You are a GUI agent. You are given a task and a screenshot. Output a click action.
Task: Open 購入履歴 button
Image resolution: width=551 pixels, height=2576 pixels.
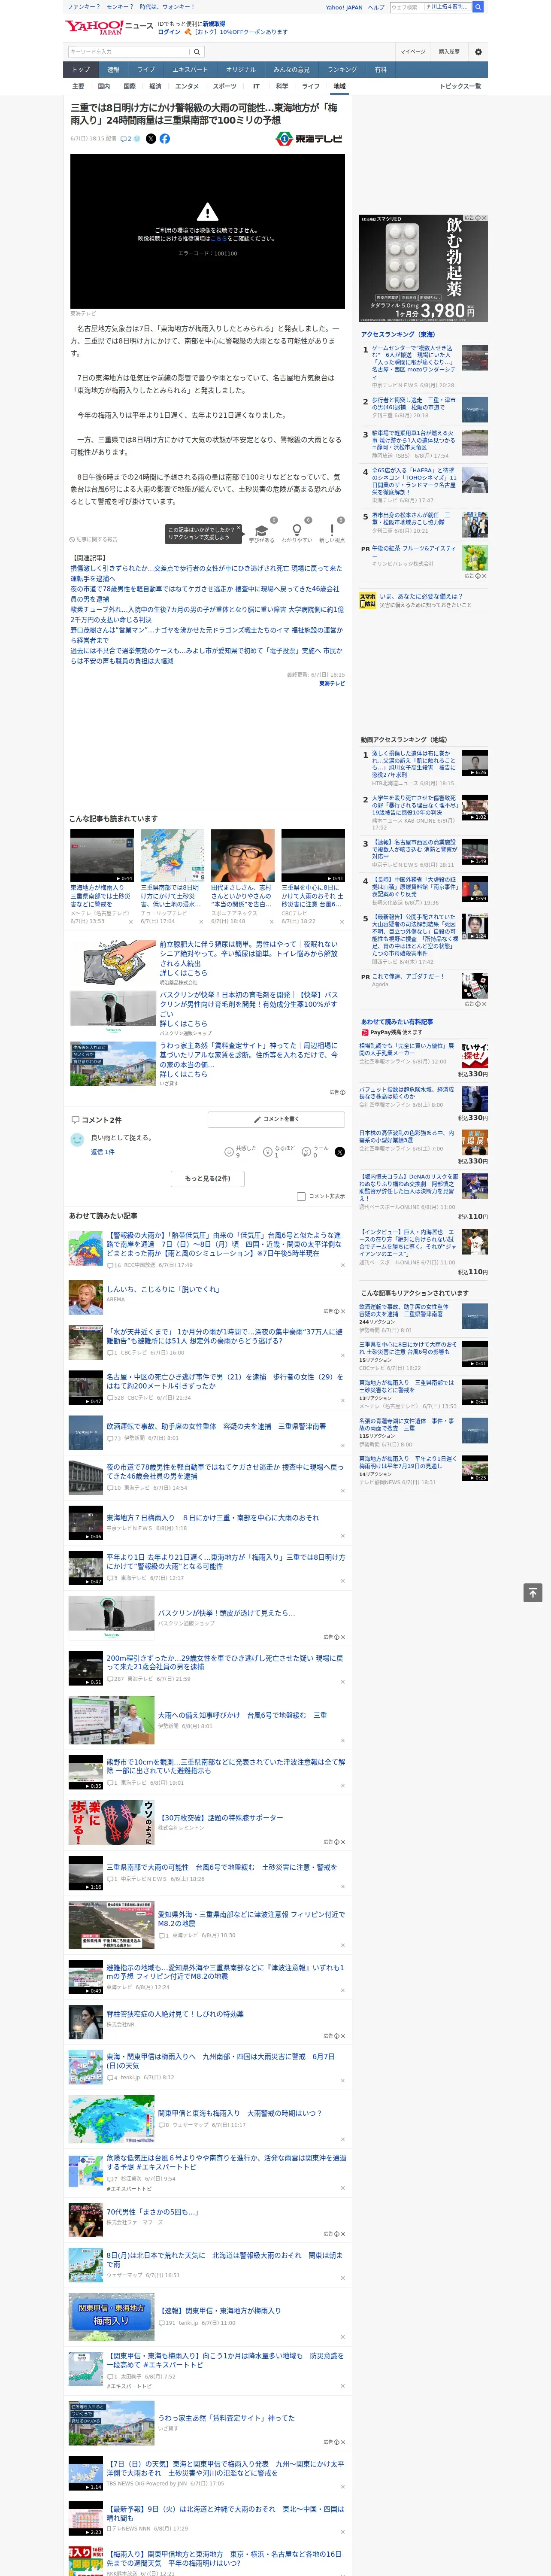[449, 51]
